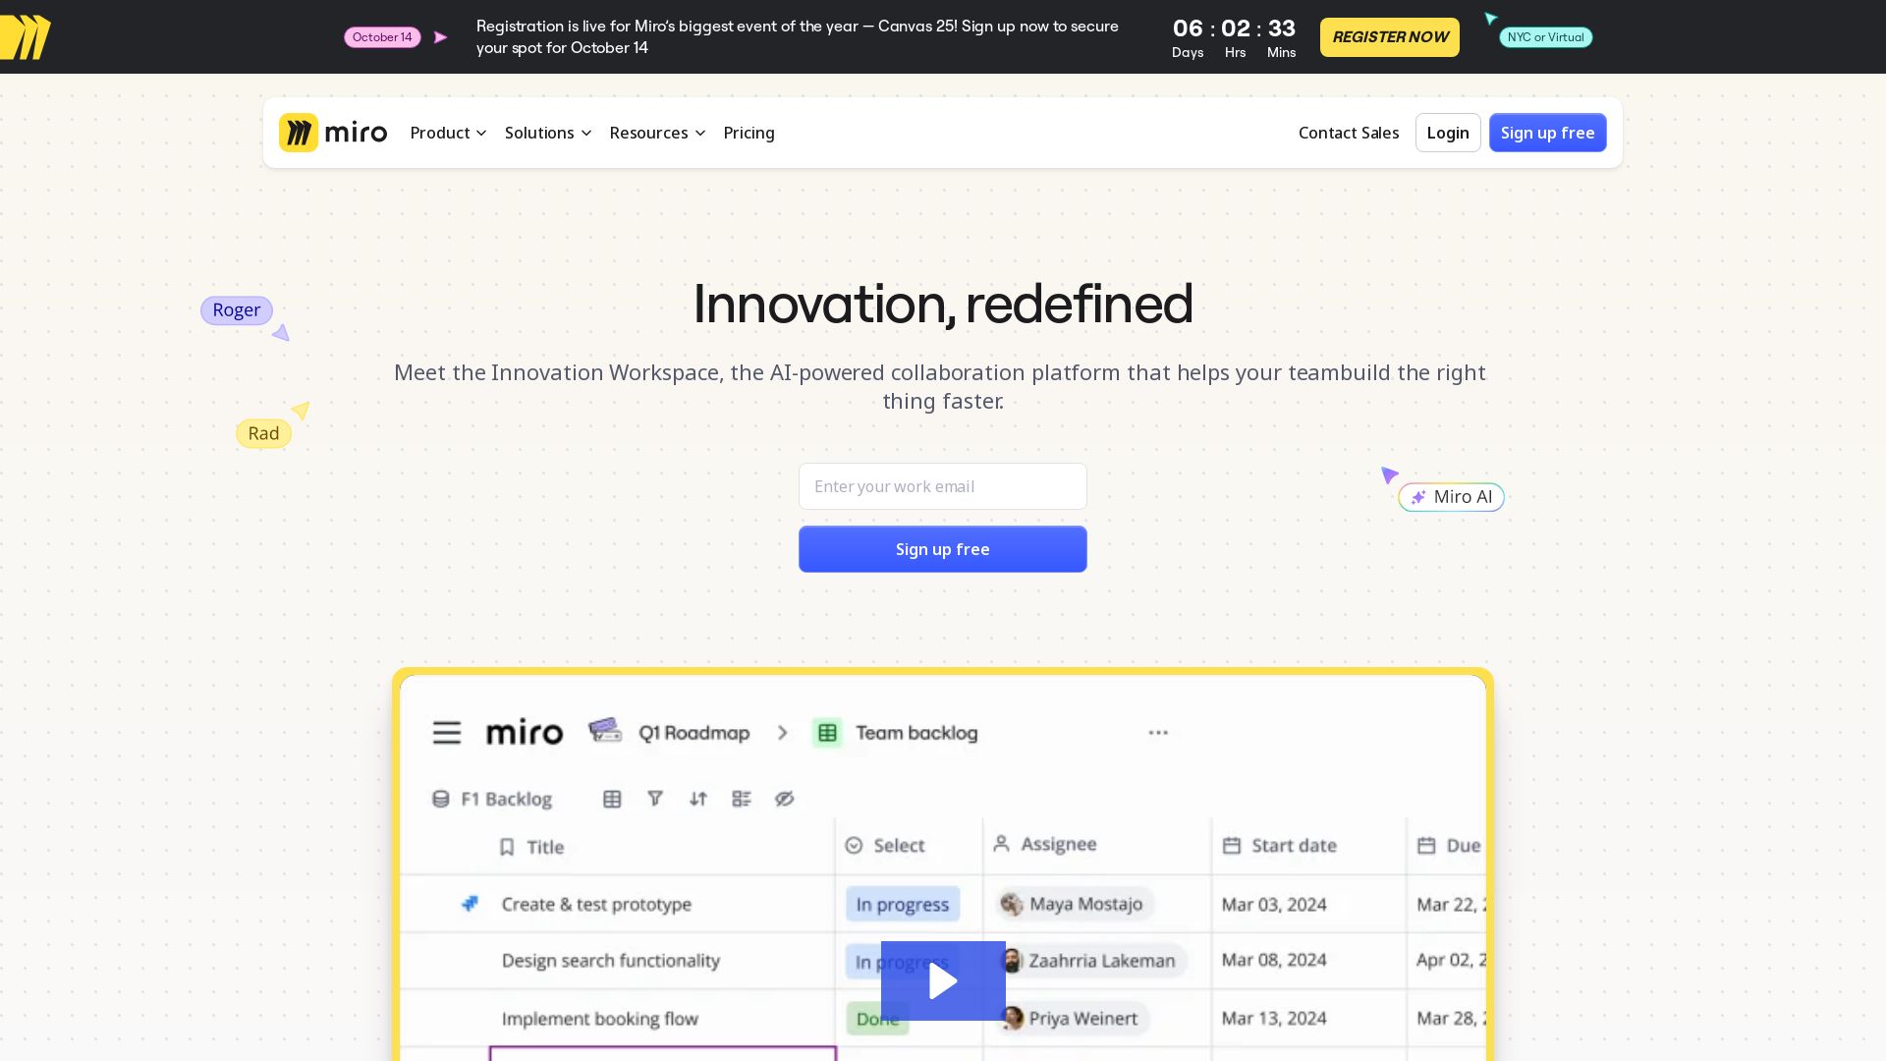Toggle the hidden fields eye icon
The image size is (1886, 1061).
pos(784,799)
